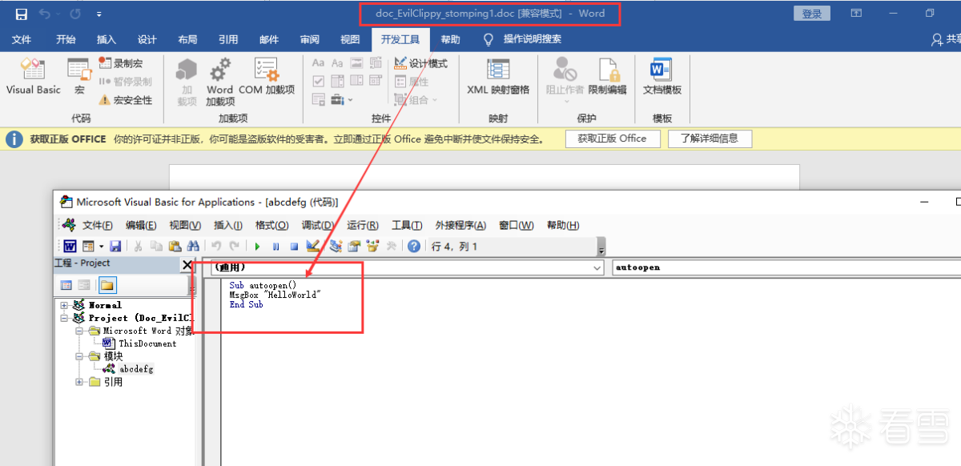
Task: Click the Reset stop icon in VBA
Action: point(294,246)
